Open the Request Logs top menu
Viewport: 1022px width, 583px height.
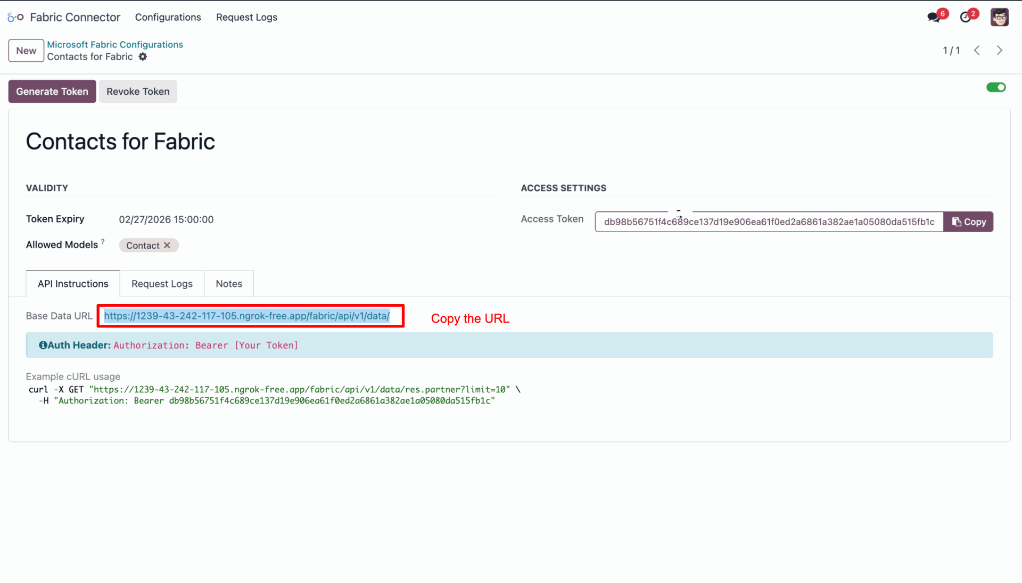pyautogui.click(x=246, y=17)
